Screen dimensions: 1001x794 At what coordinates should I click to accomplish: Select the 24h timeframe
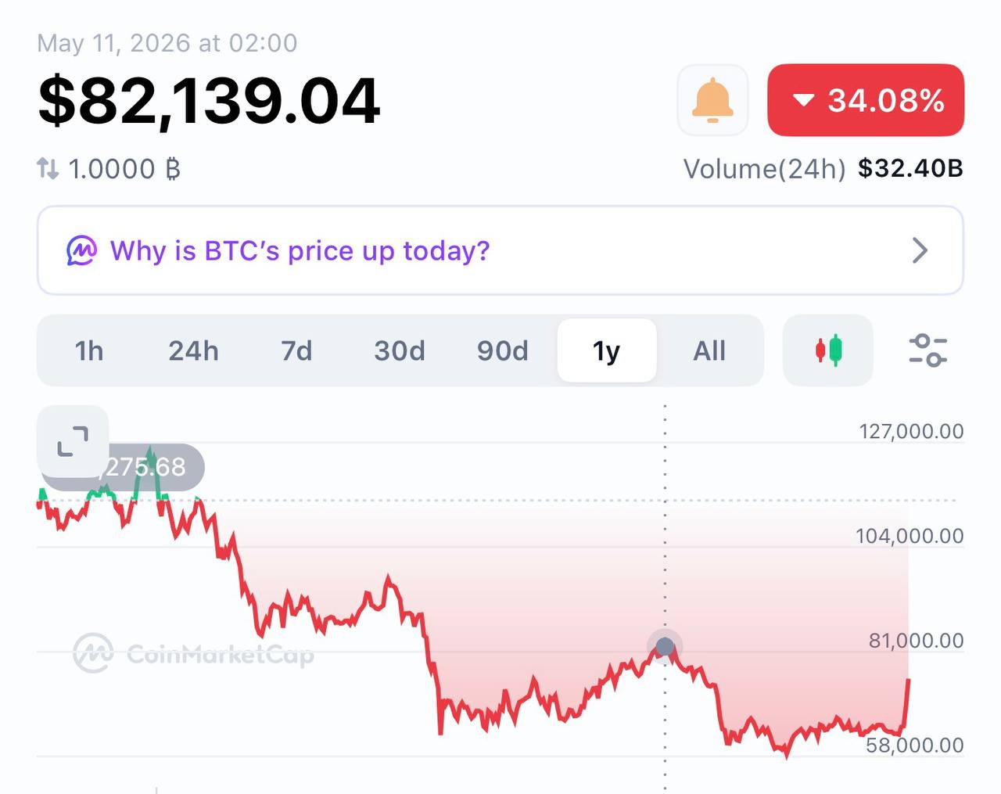click(193, 351)
